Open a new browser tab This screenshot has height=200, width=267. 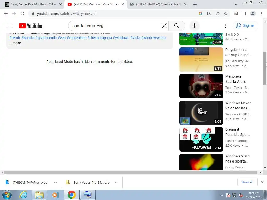(195, 5)
